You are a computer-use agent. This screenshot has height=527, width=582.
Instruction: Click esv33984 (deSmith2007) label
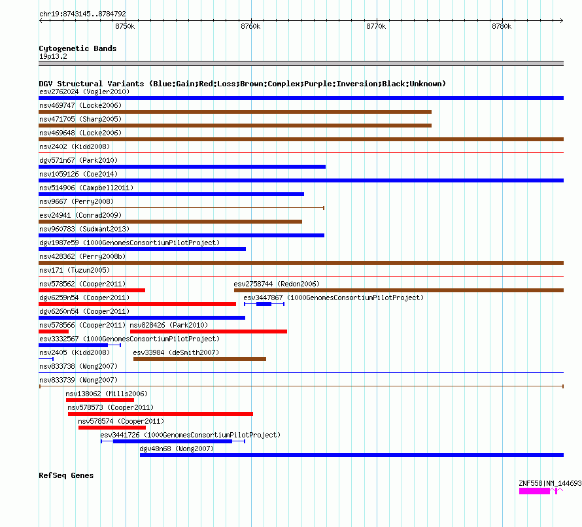[x=176, y=352]
